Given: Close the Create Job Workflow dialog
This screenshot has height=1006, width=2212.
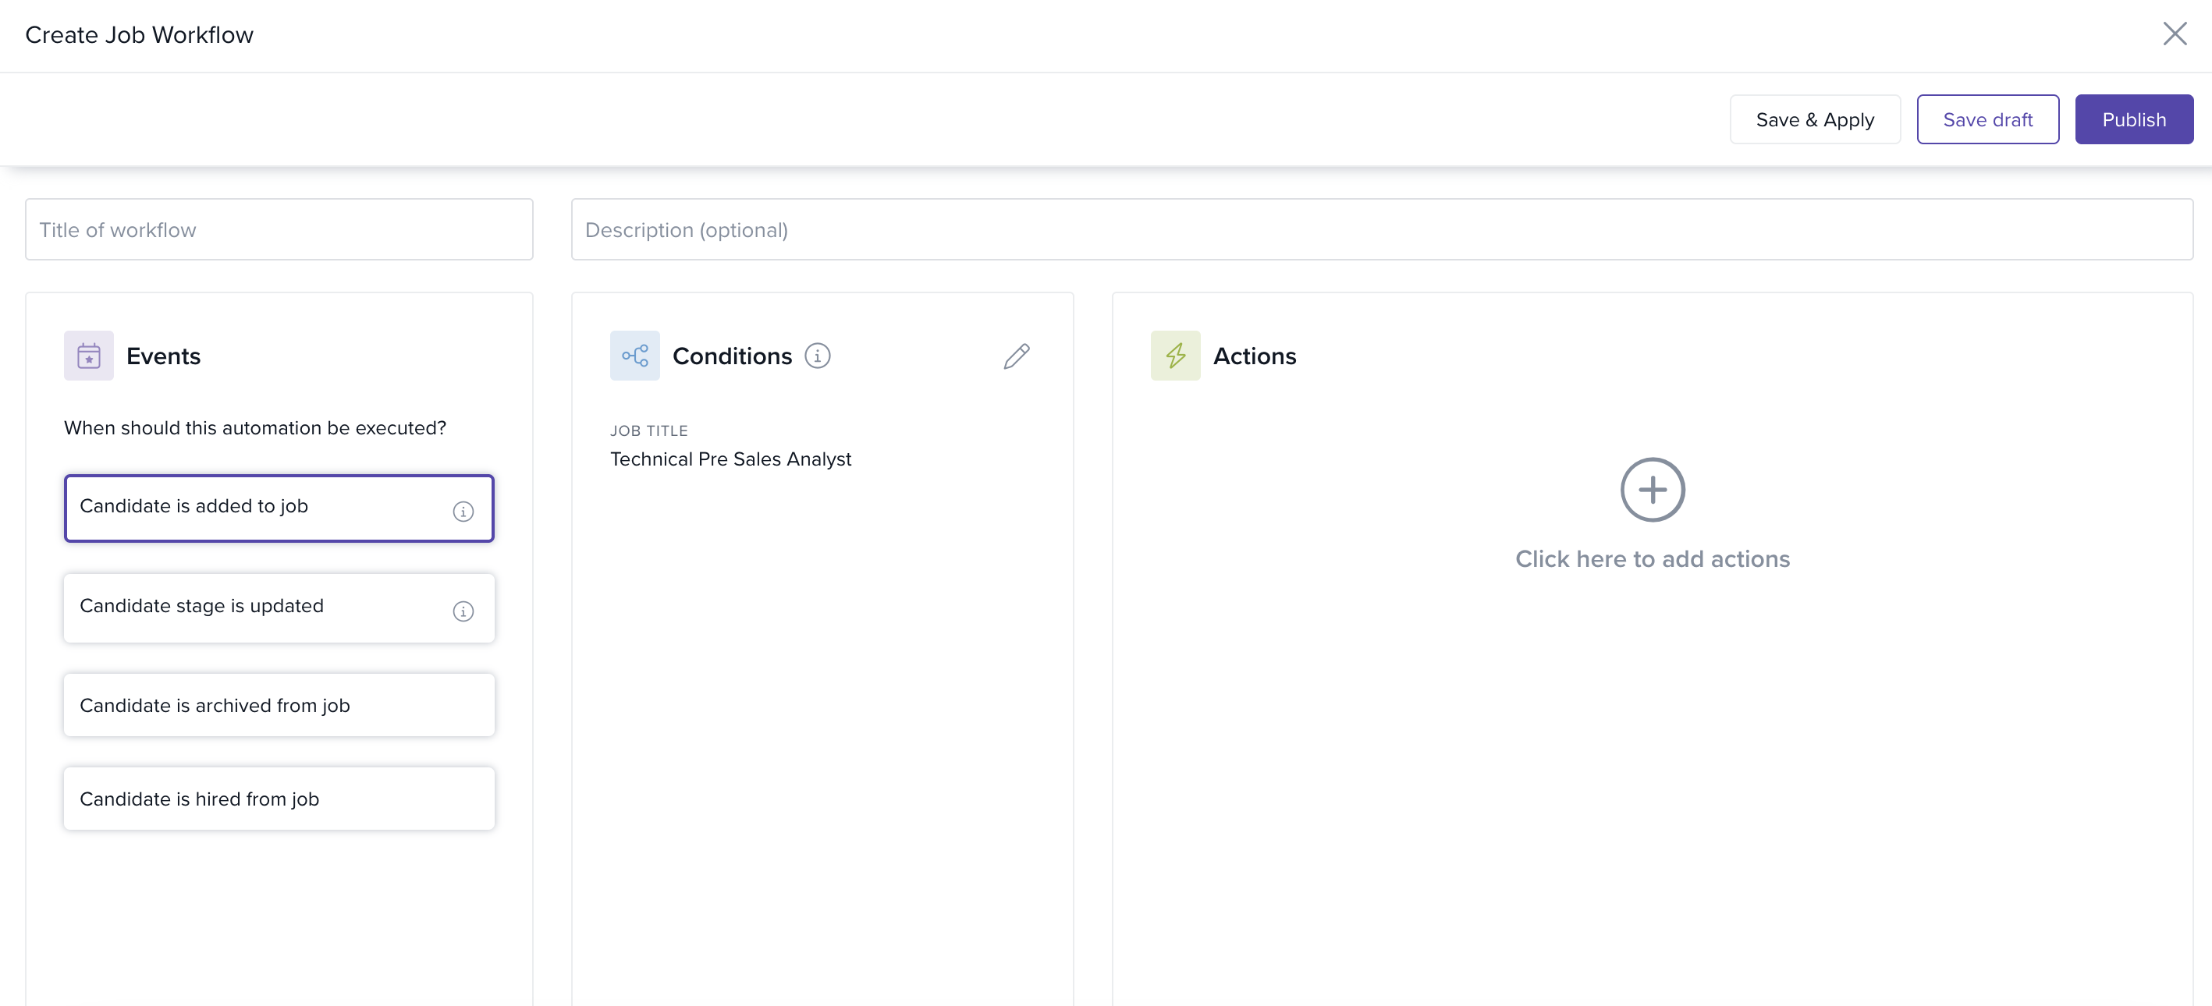Looking at the screenshot, I should click(2175, 34).
